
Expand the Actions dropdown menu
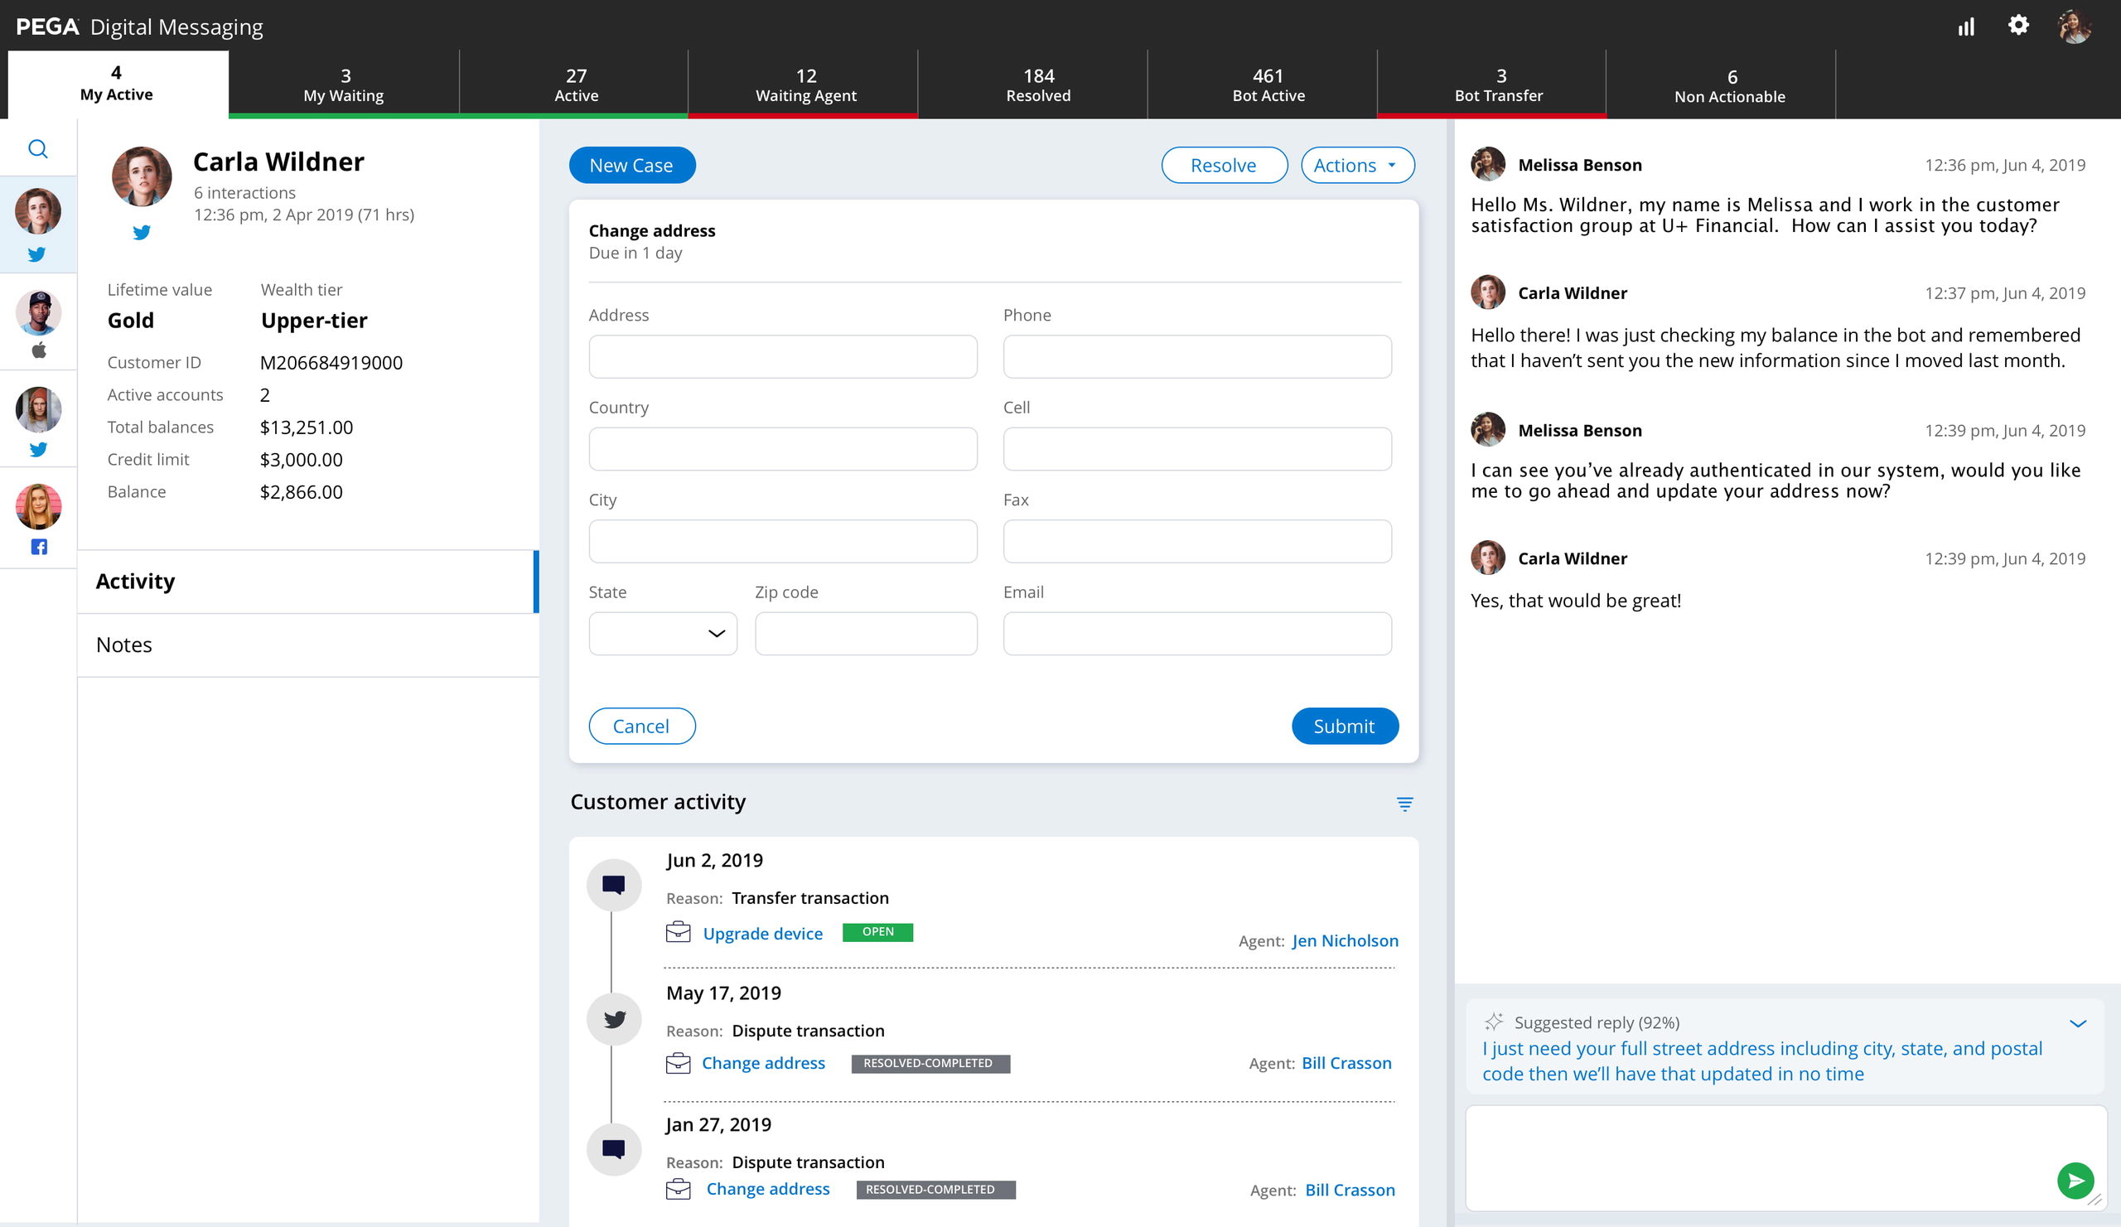[1357, 165]
